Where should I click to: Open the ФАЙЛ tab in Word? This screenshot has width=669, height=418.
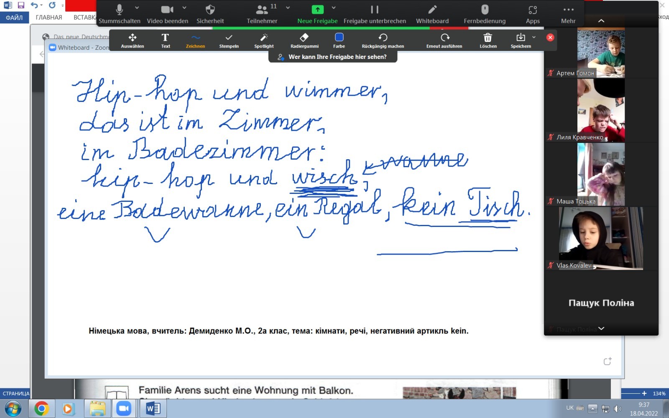pos(14,18)
